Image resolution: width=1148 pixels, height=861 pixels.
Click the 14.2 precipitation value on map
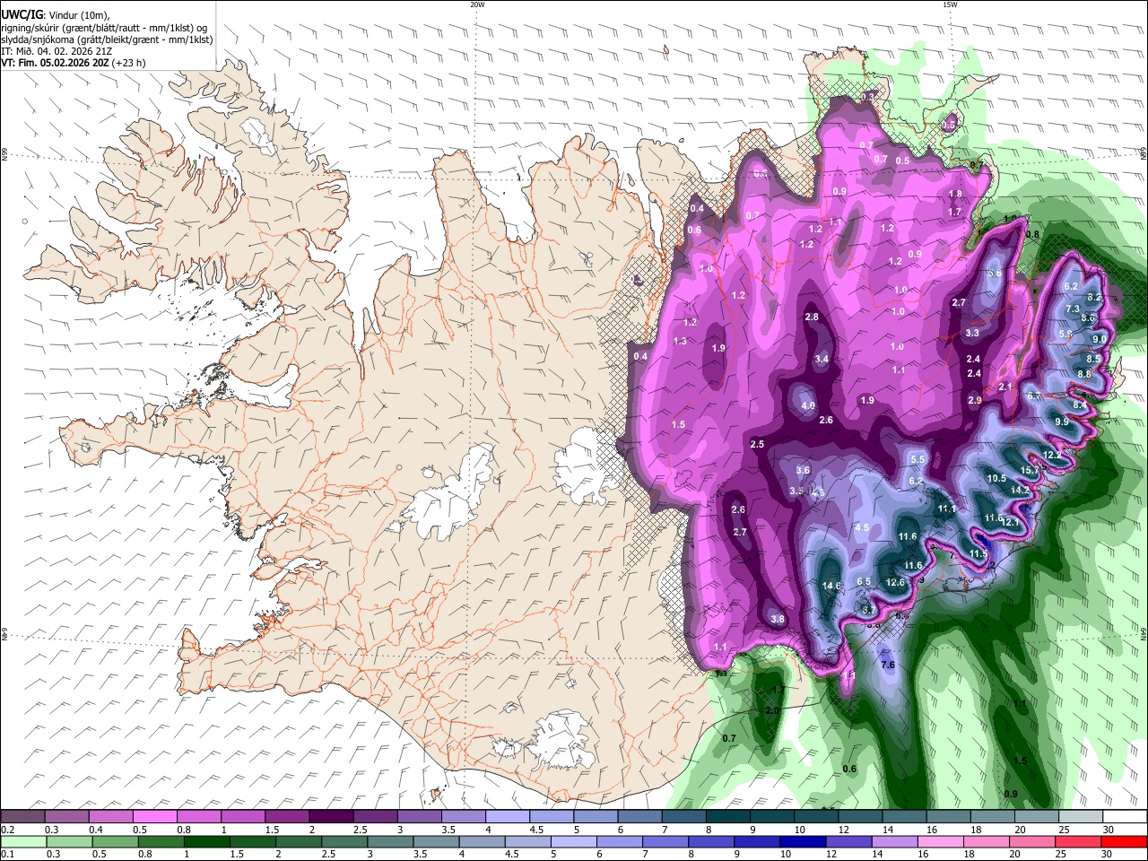tap(1021, 491)
